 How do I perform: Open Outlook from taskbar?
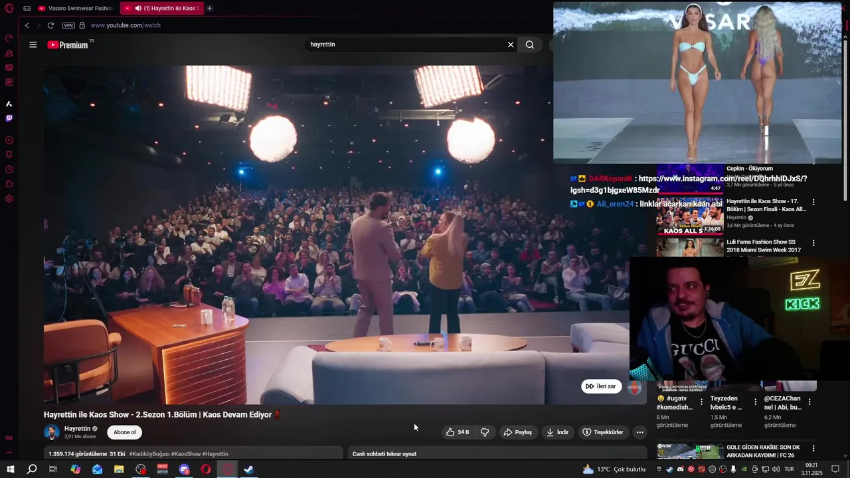97,469
